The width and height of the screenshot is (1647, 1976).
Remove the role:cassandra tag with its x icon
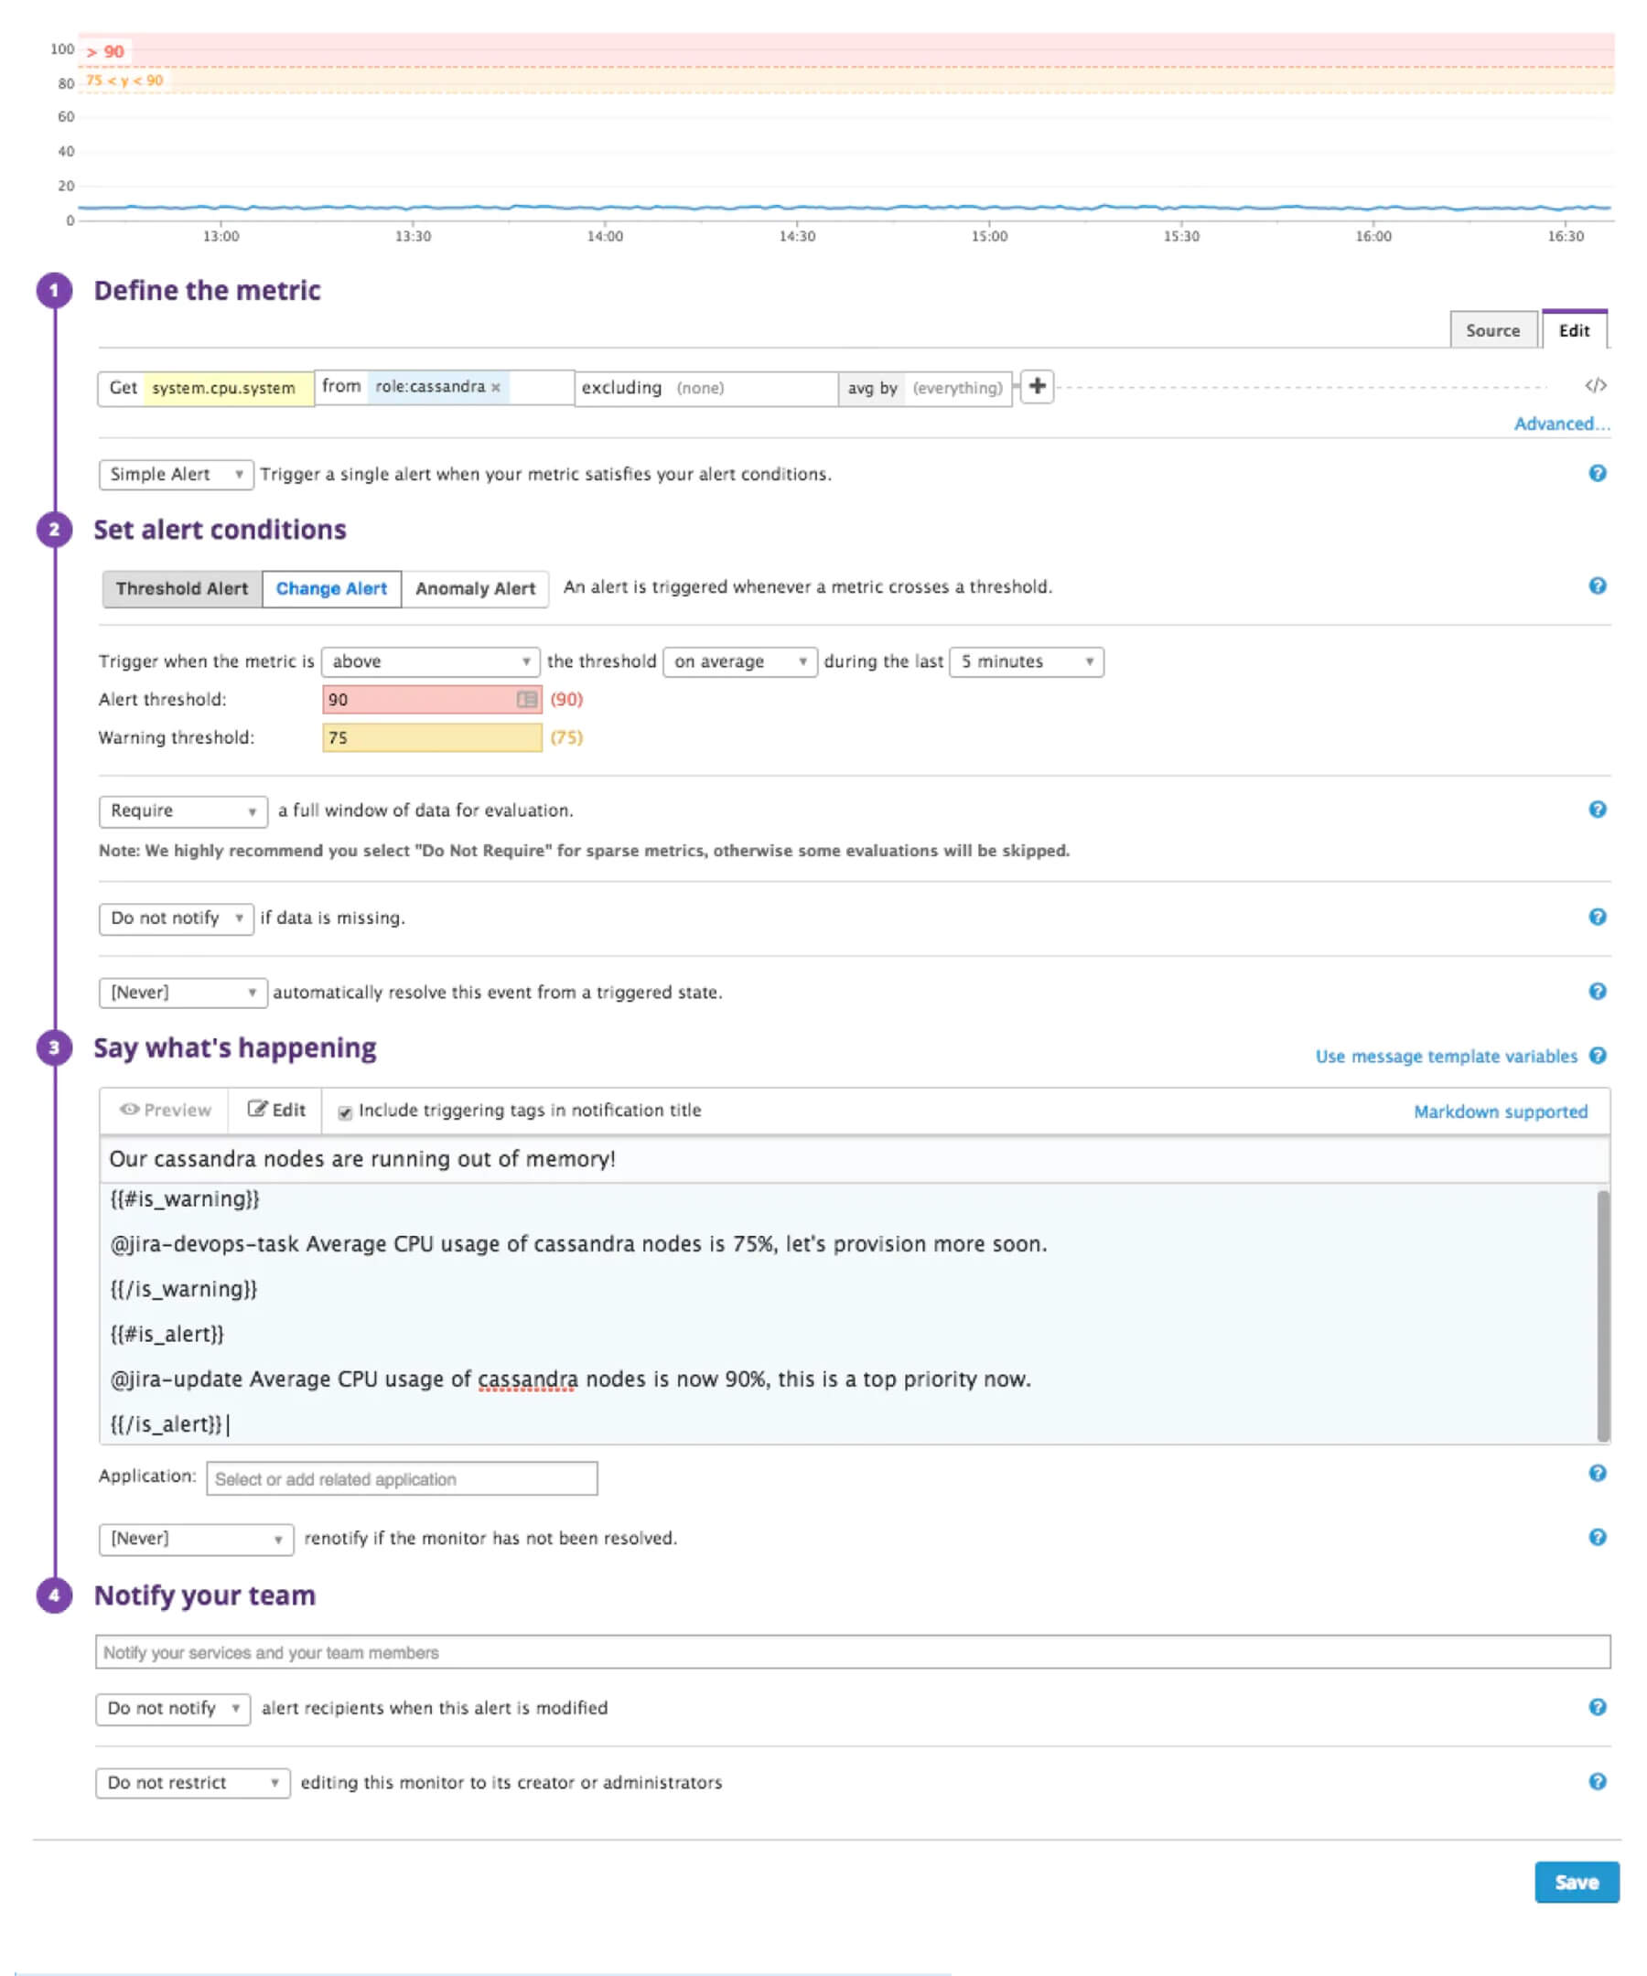point(497,386)
